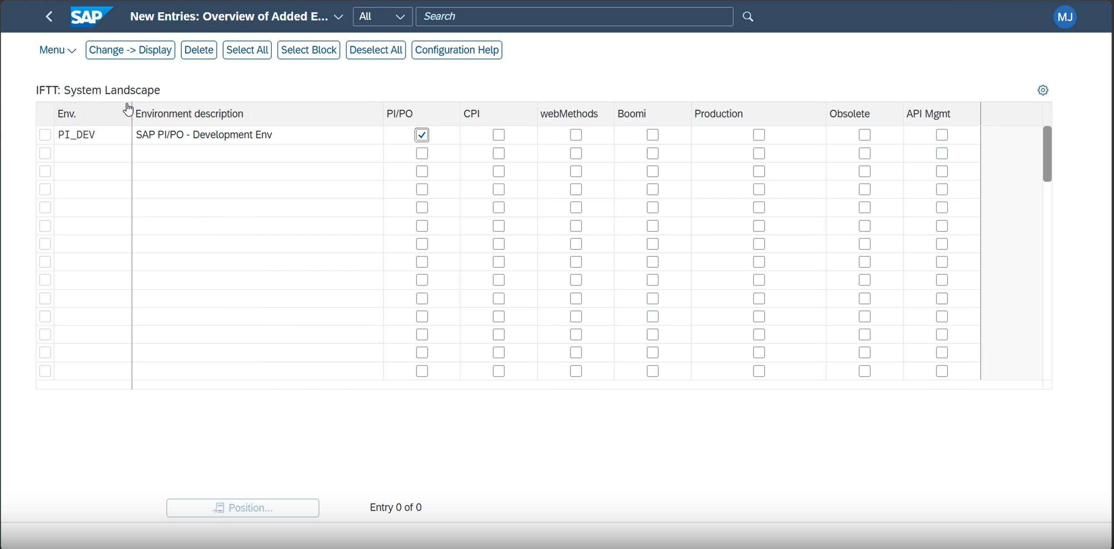Image resolution: width=1114 pixels, height=549 pixels.
Task: Check webMethods checkbox for PI_DEV row
Action: (x=576, y=135)
